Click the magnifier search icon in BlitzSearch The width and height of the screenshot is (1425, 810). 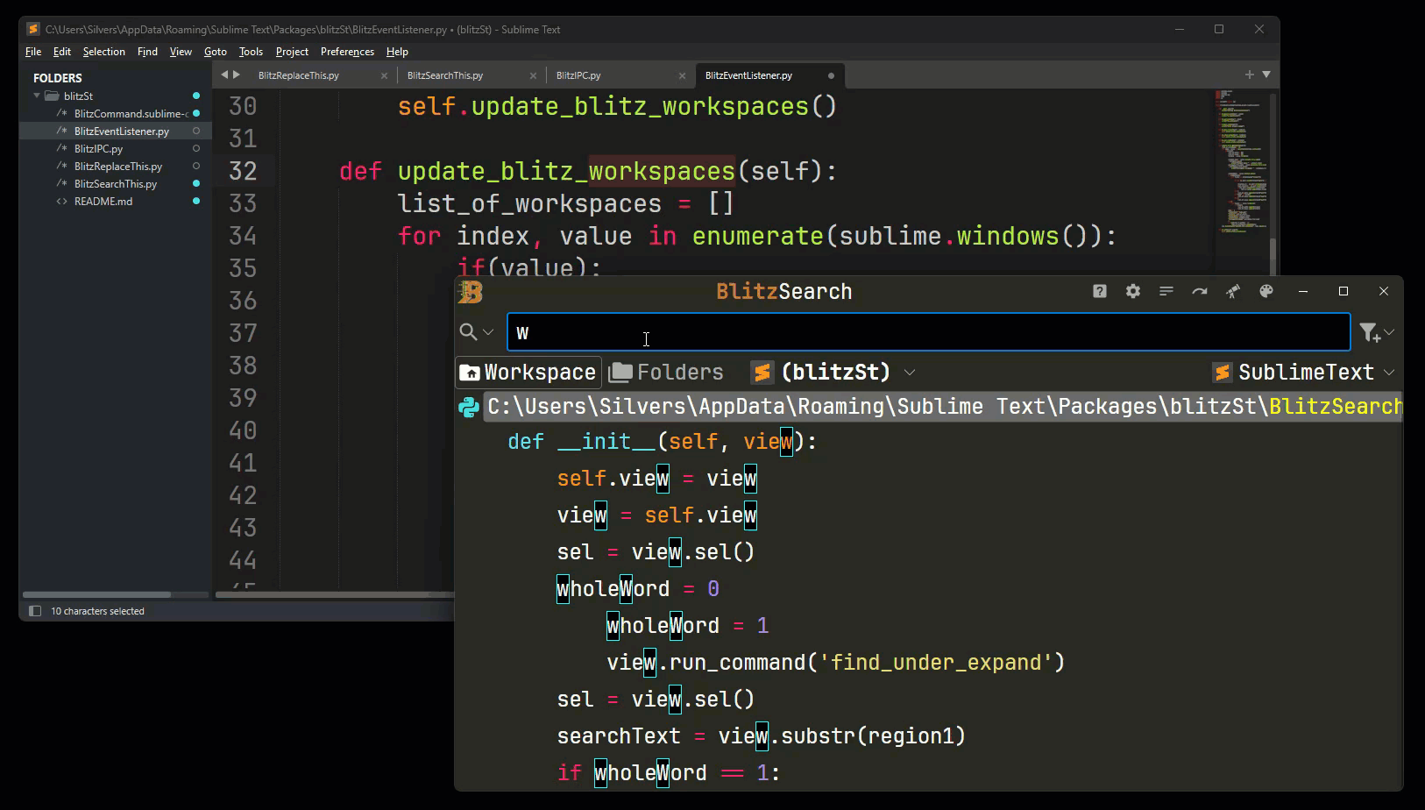point(468,332)
